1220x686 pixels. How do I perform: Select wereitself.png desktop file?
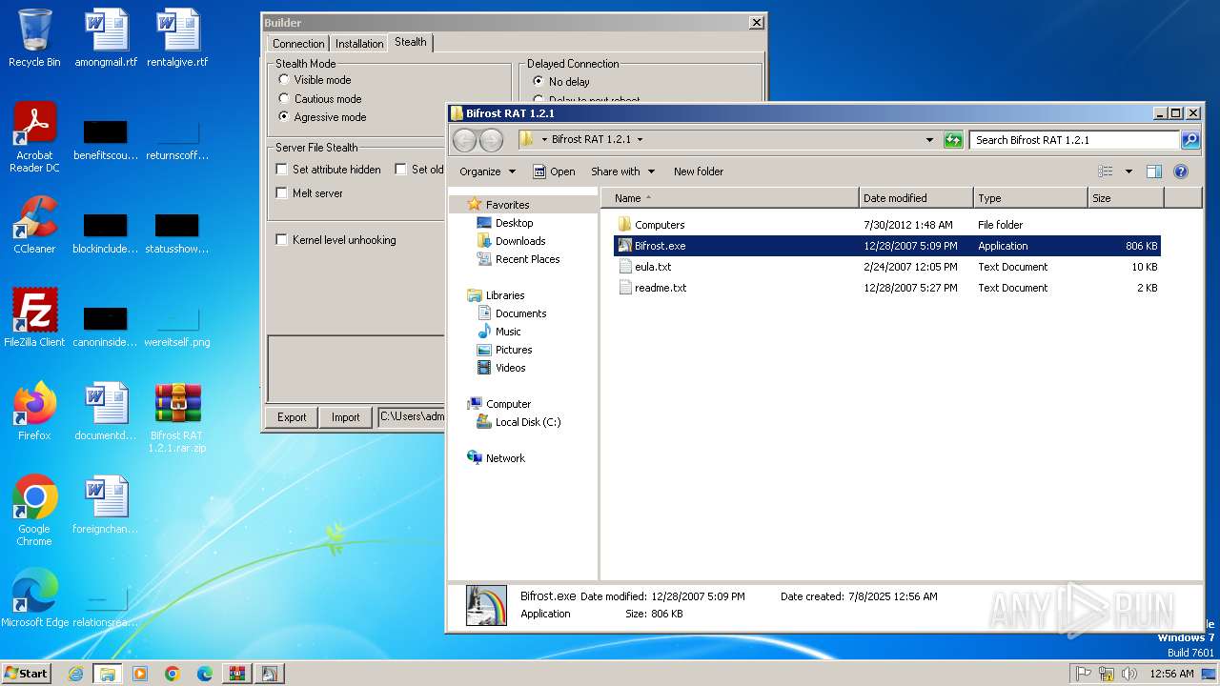click(x=177, y=324)
